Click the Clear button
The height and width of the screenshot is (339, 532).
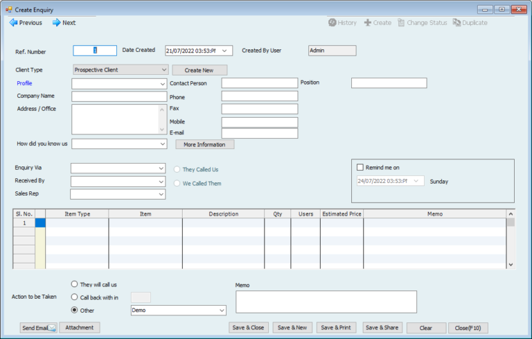coord(426,328)
